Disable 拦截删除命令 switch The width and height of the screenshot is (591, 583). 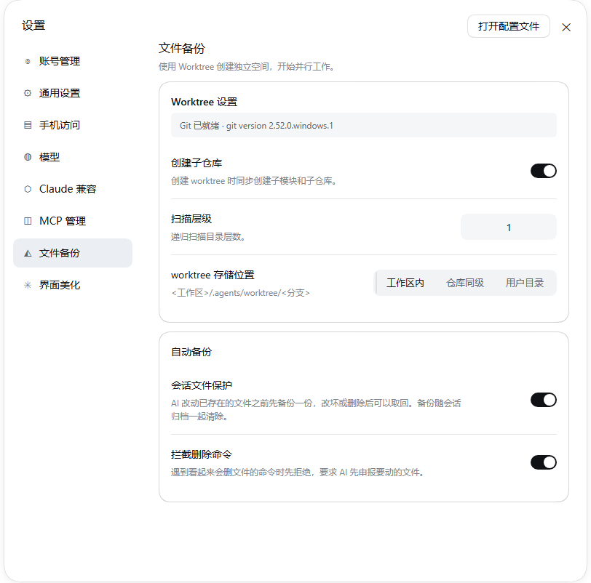pyautogui.click(x=543, y=462)
